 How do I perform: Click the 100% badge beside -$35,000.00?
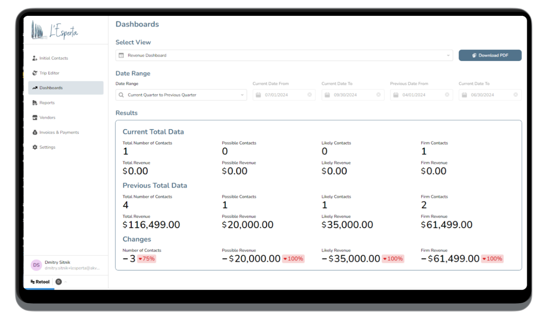point(393,259)
